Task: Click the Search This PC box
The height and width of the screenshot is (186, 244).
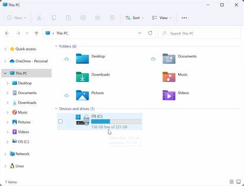Action: point(199,33)
